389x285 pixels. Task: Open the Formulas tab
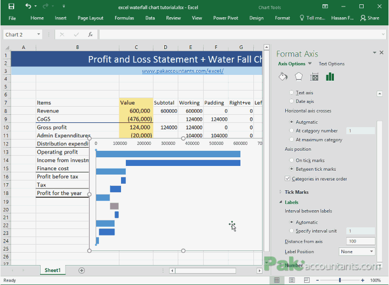tap(124, 18)
